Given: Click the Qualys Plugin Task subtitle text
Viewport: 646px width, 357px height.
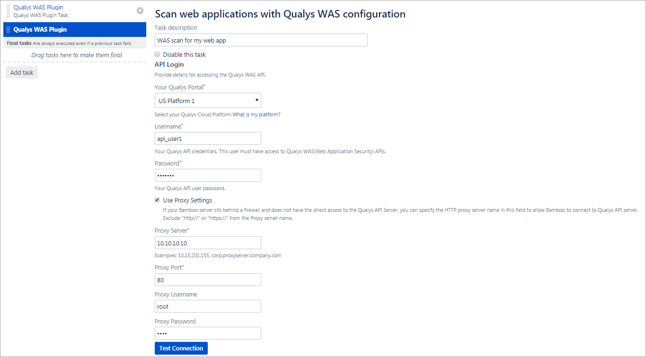Looking at the screenshot, I should [41, 15].
